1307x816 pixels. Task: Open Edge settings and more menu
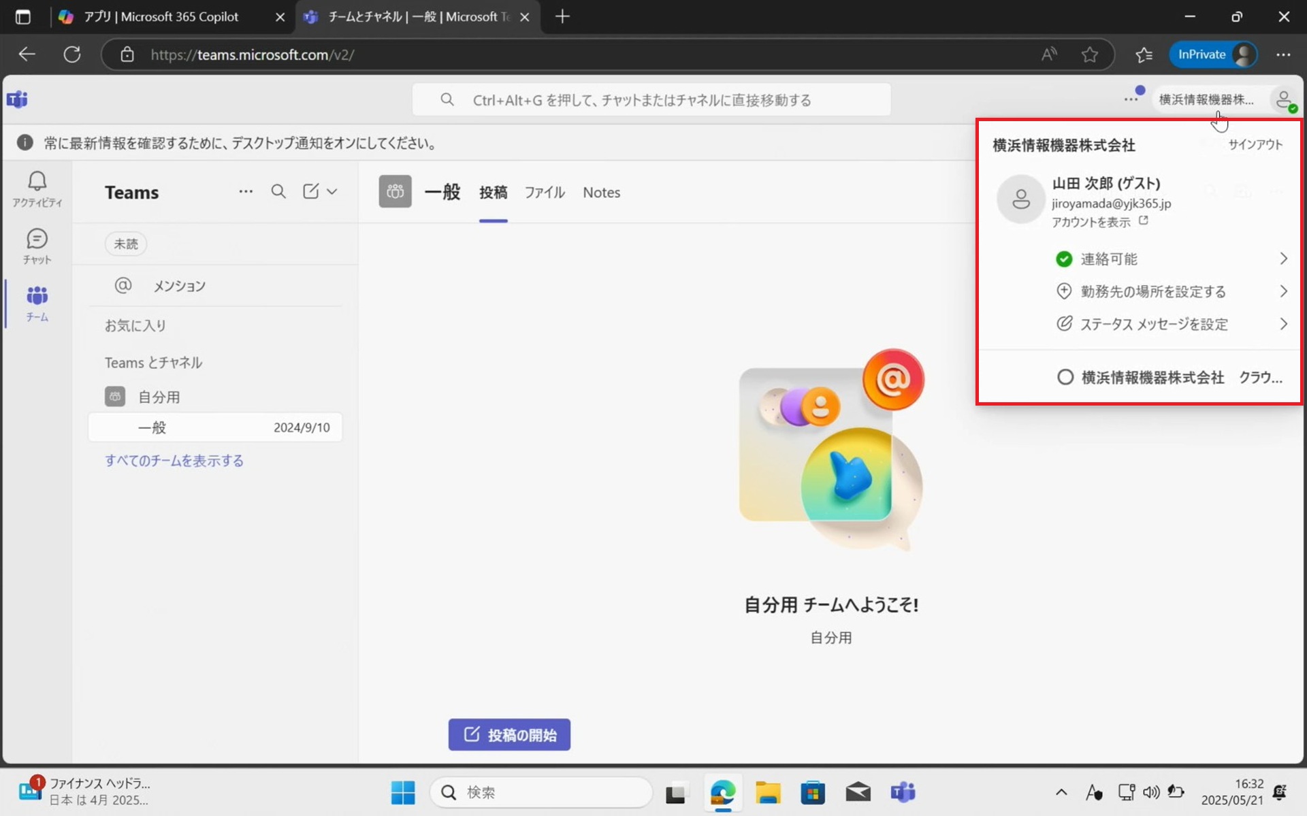(x=1283, y=54)
